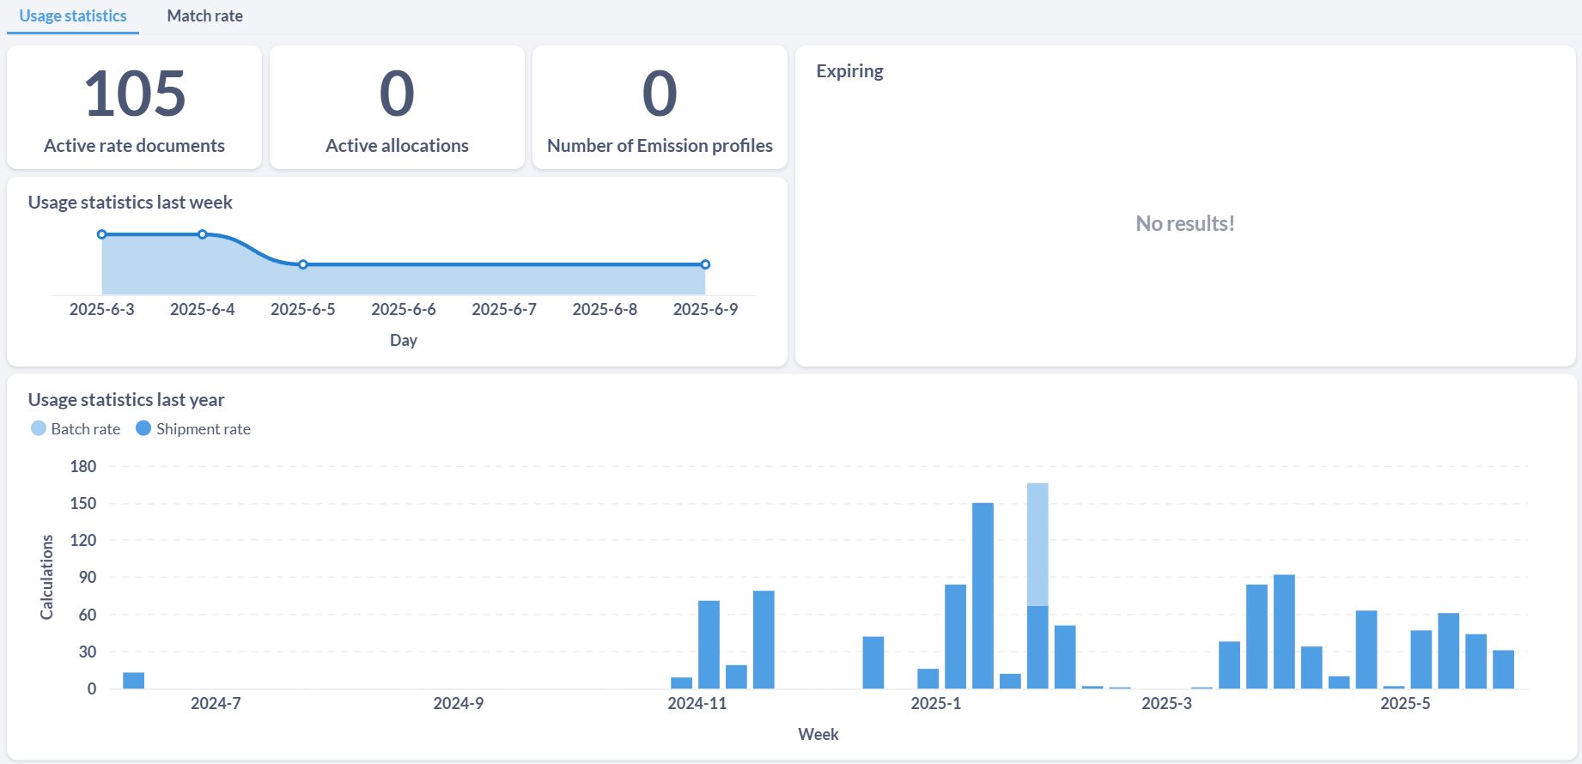Click the light blue Batch rate bar segment

pyautogui.click(x=1037, y=544)
